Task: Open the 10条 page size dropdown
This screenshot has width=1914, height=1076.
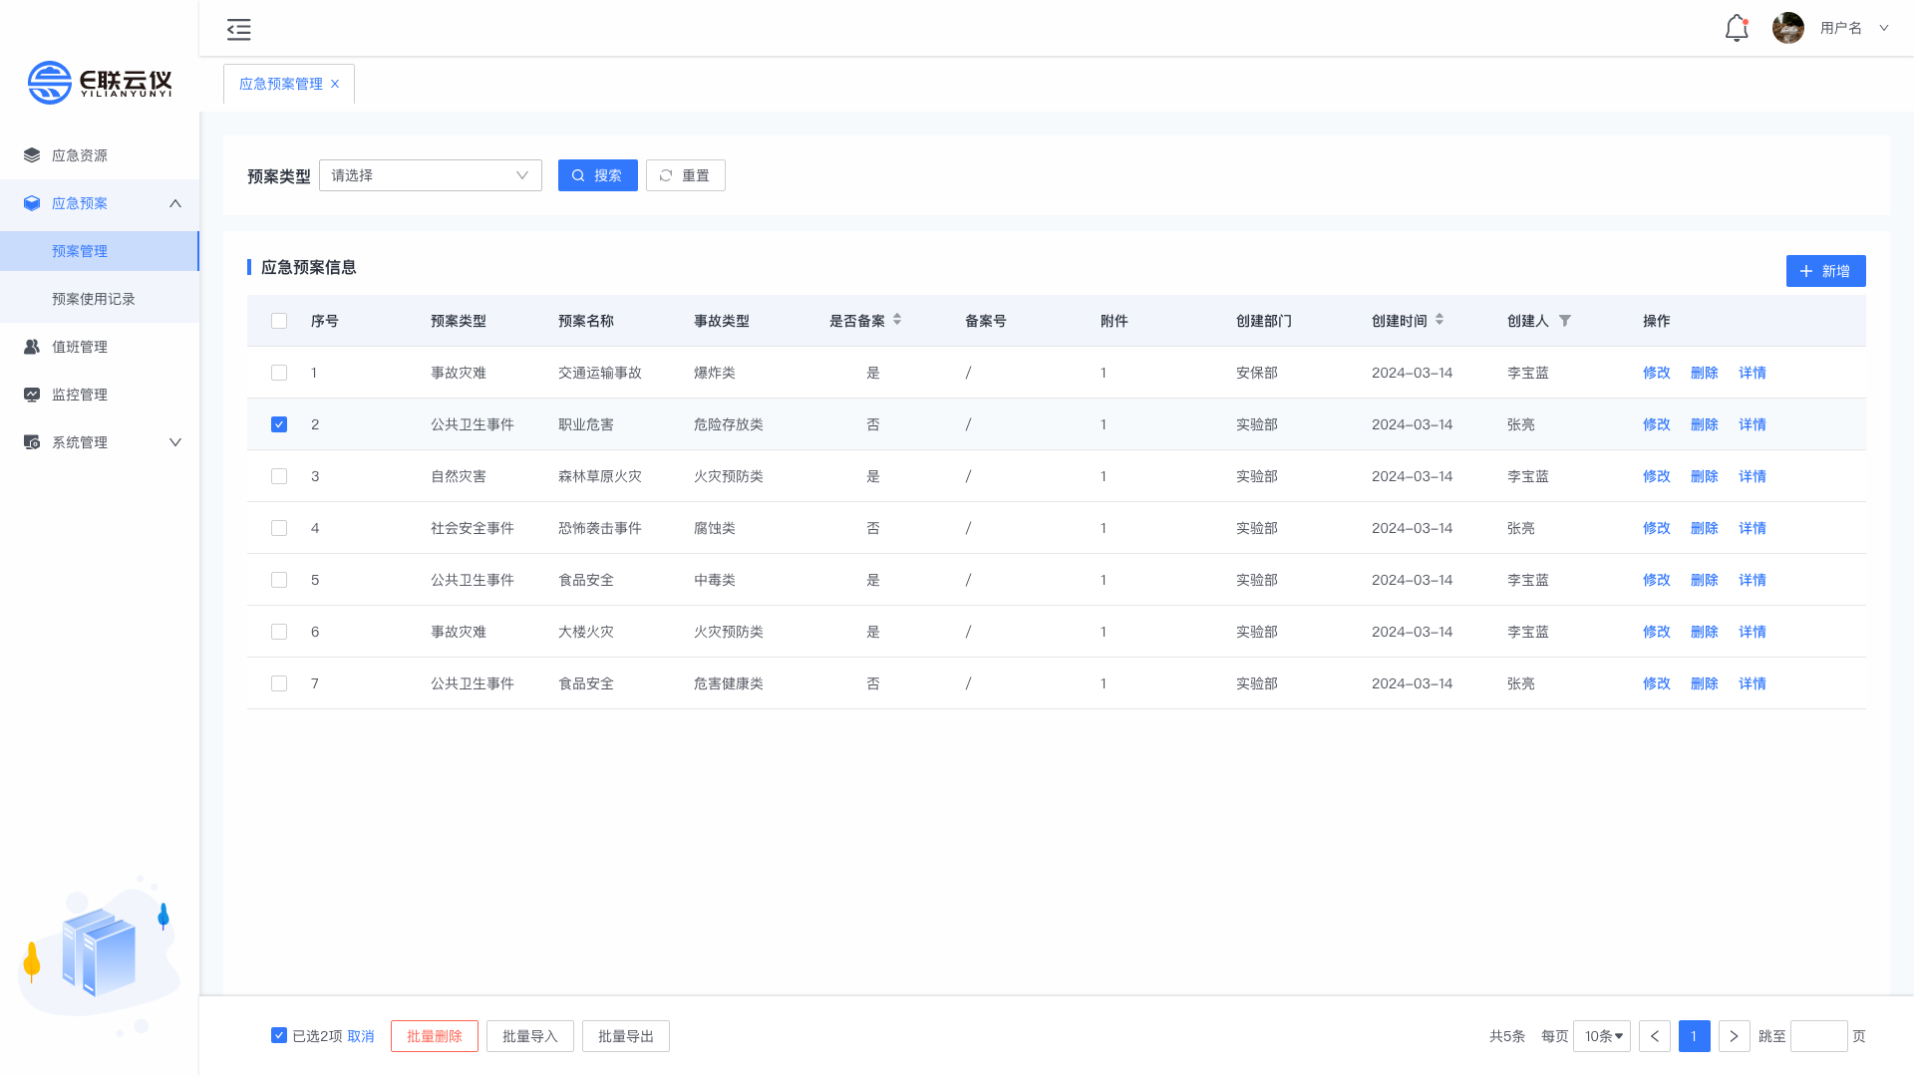Action: (1602, 1036)
